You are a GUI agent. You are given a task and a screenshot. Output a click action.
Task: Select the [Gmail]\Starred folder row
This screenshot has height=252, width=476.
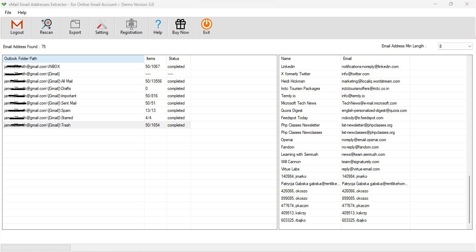coord(97,118)
